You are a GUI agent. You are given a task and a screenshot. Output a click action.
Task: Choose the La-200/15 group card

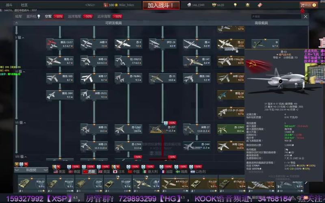pyautogui.click(x=128, y=61)
